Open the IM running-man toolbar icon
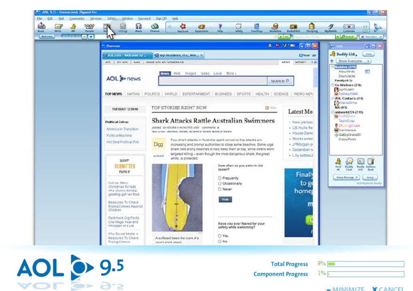This screenshot has width=413, height=291. tap(73, 28)
